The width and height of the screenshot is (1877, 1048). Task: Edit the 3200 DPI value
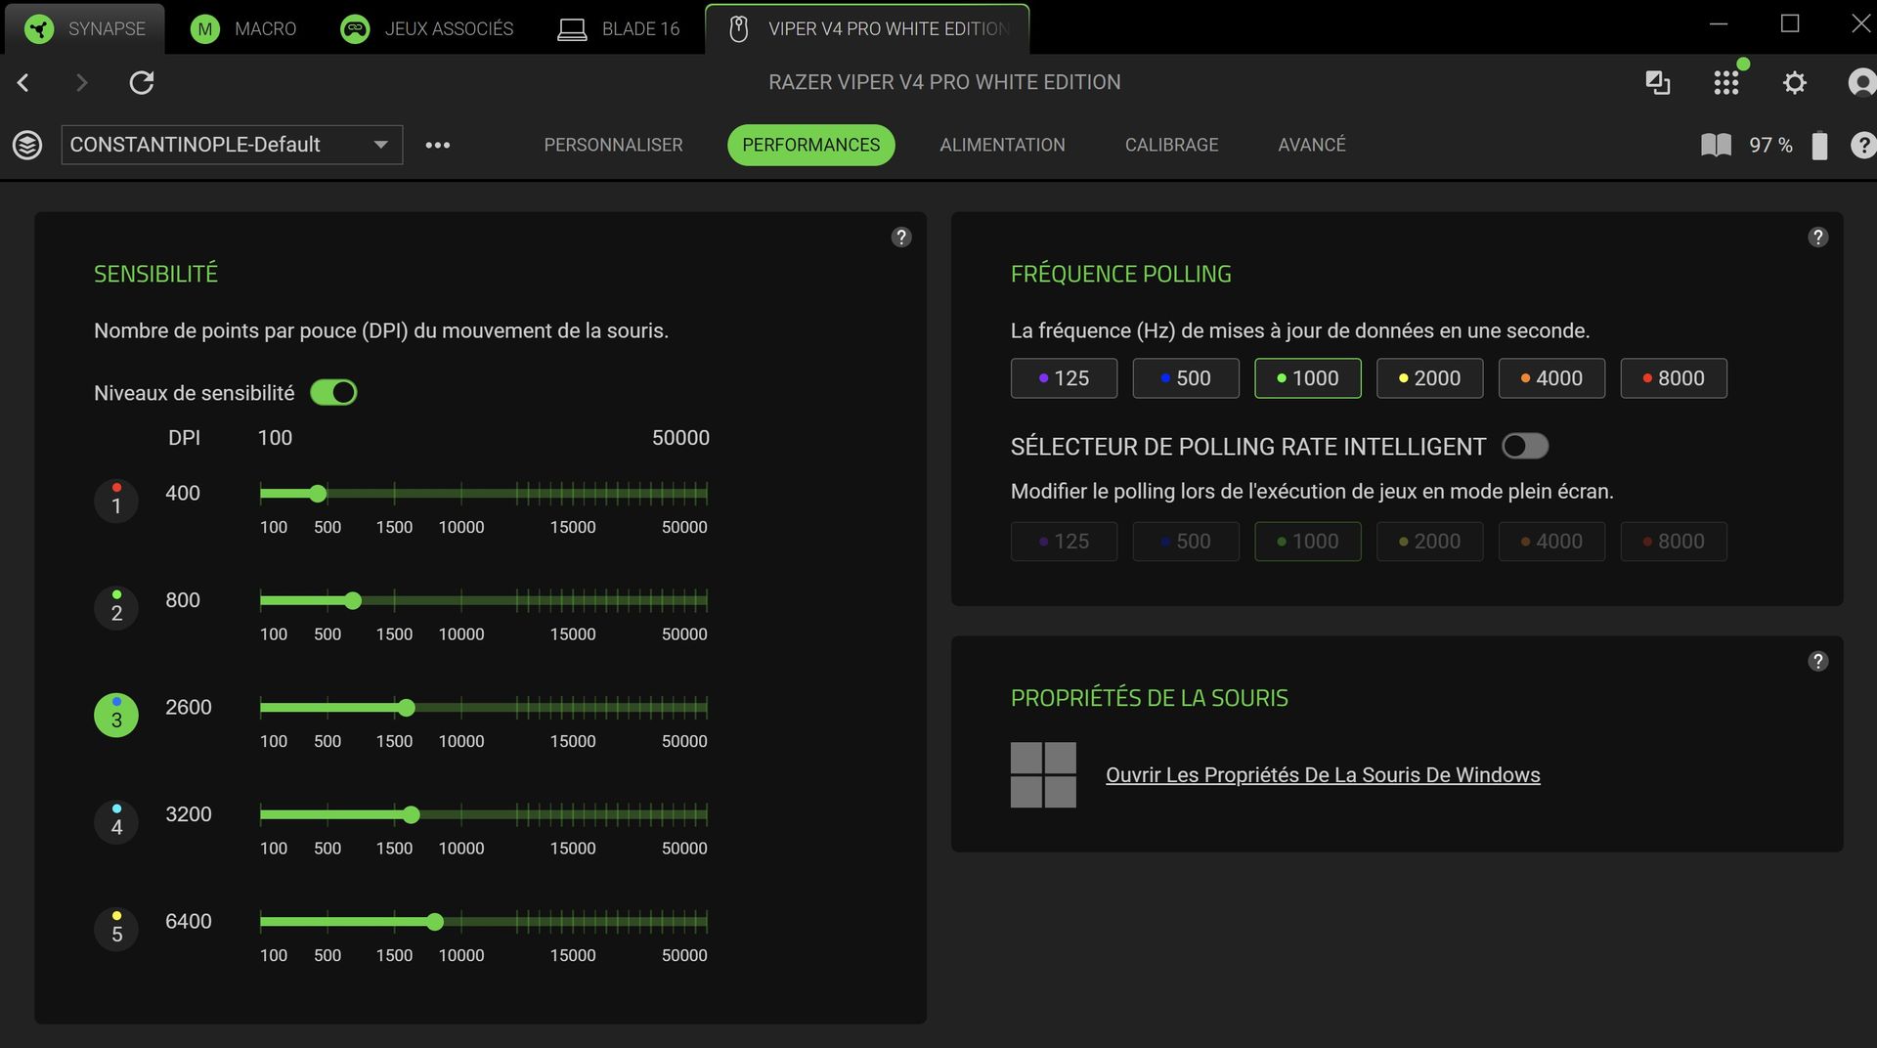(189, 814)
